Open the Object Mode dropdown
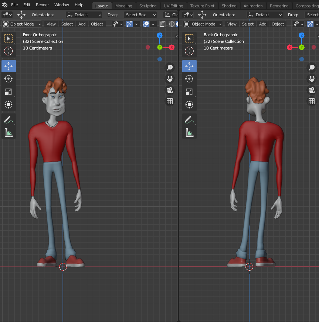The height and width of the screenshot is (322, 319). 22,24
